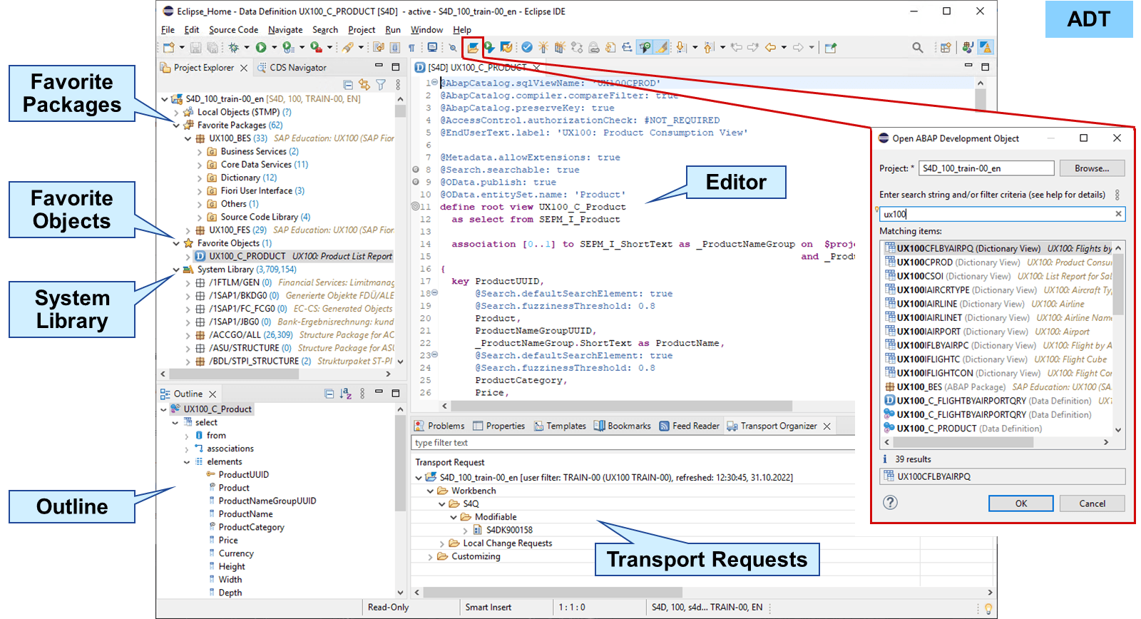Open the Window menu
The height and width of the screenshot is (619, 1141).
click(426, 30)
